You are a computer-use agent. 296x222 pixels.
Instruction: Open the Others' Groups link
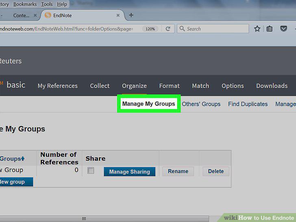tap(201, 104)
